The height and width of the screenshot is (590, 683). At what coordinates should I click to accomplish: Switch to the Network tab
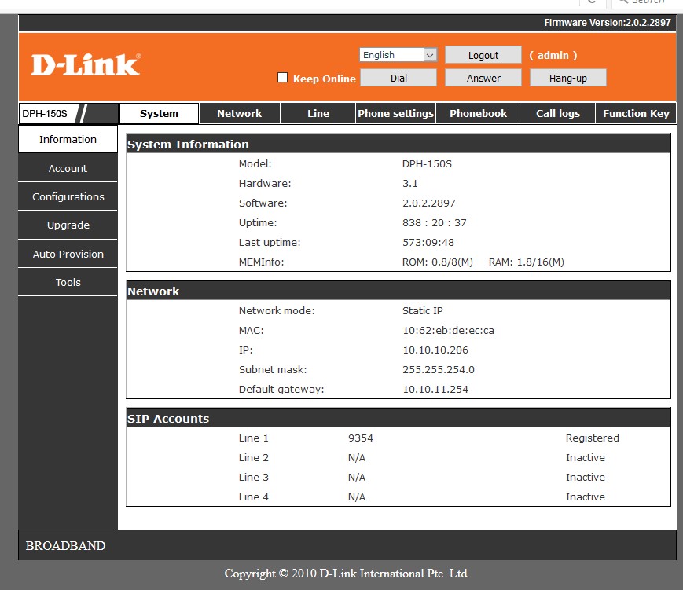(x=239, y=114)
